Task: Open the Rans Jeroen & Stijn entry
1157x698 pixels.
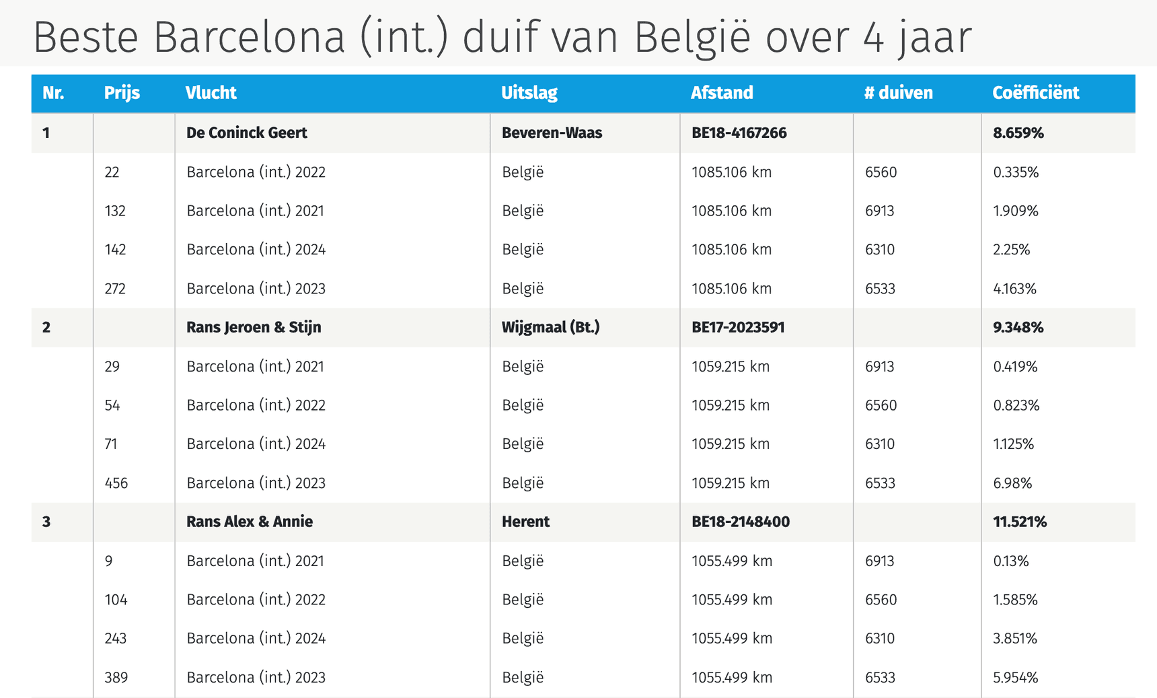Action: click(254, 328)
